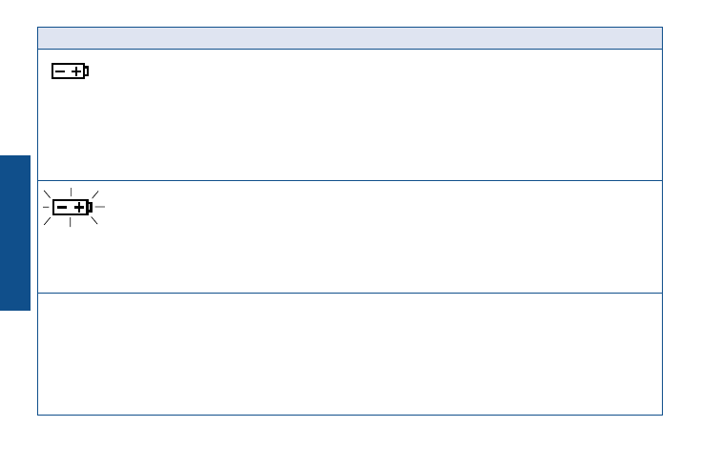This screenshot has height=467, width=722.
Task: Click the plus sign in the flashing battery
Action: [x=79, y=208]
